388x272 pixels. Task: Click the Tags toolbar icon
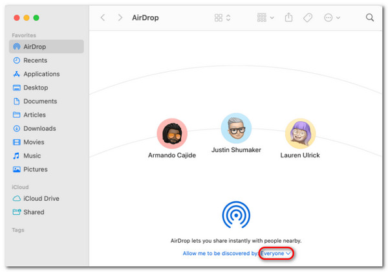click(308, 17)
